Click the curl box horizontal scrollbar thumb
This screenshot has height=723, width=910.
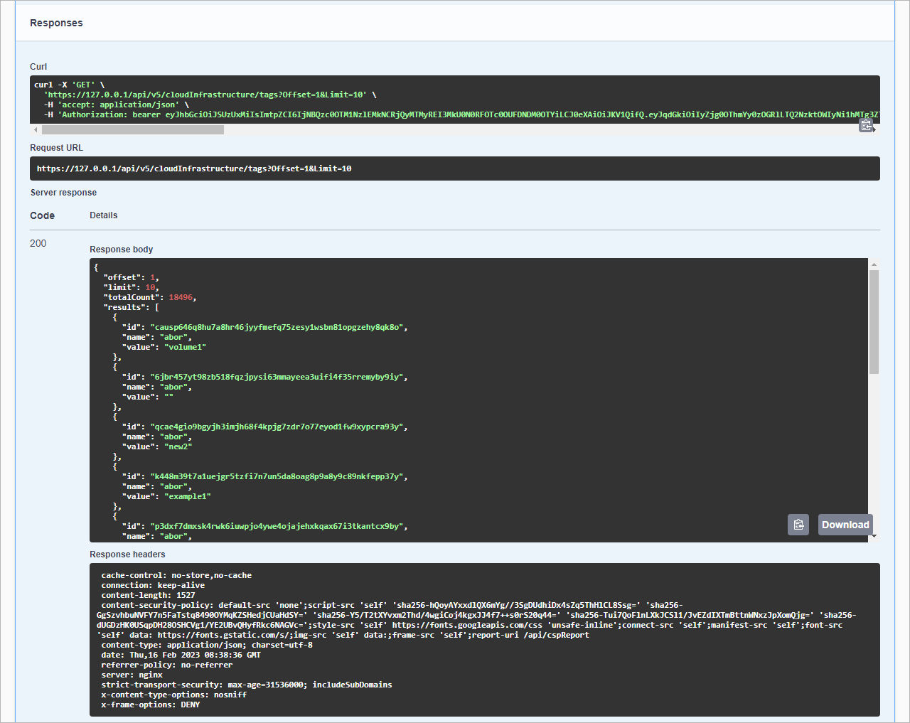pyautogui.click(x=133, y=130)
